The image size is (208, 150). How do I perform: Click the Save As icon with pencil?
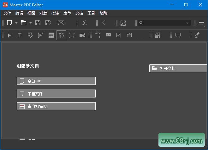point(48,23)
